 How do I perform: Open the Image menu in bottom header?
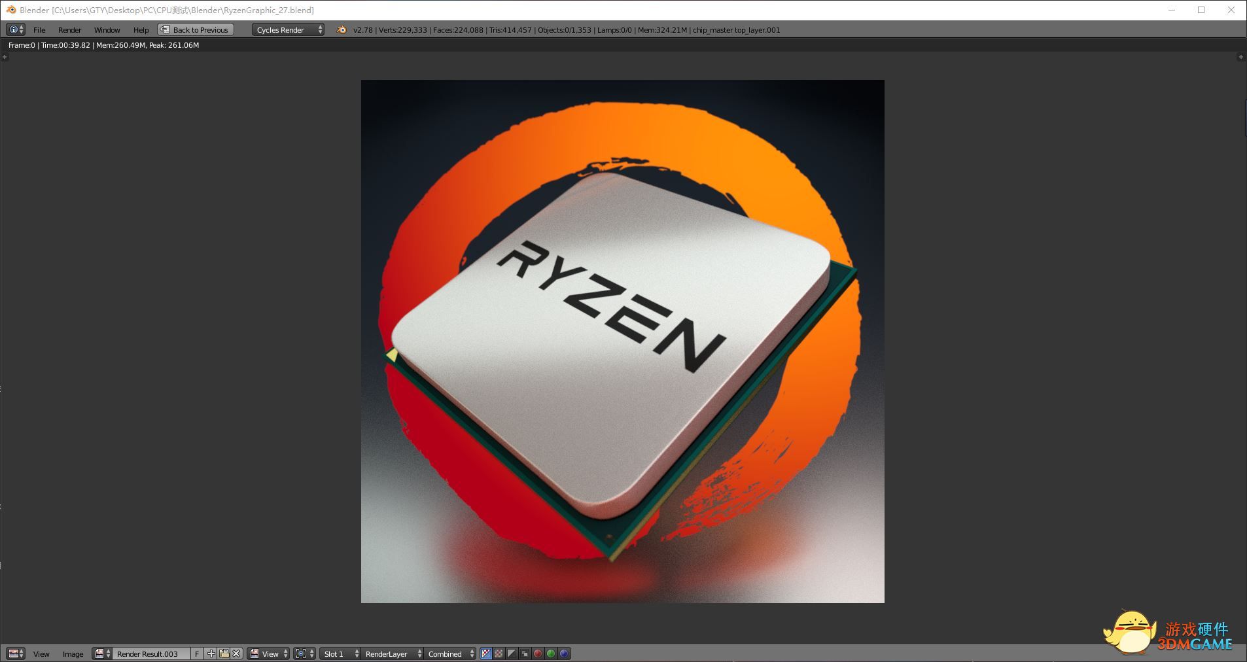(73, 653)
